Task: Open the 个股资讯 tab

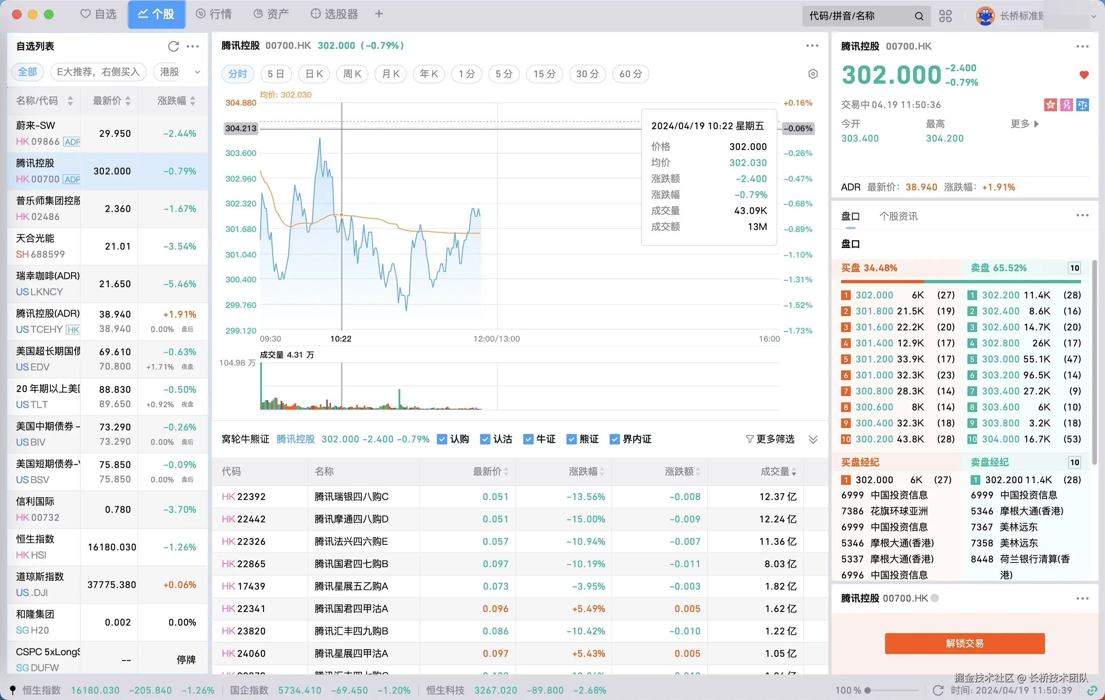Action: pos(898,216)
